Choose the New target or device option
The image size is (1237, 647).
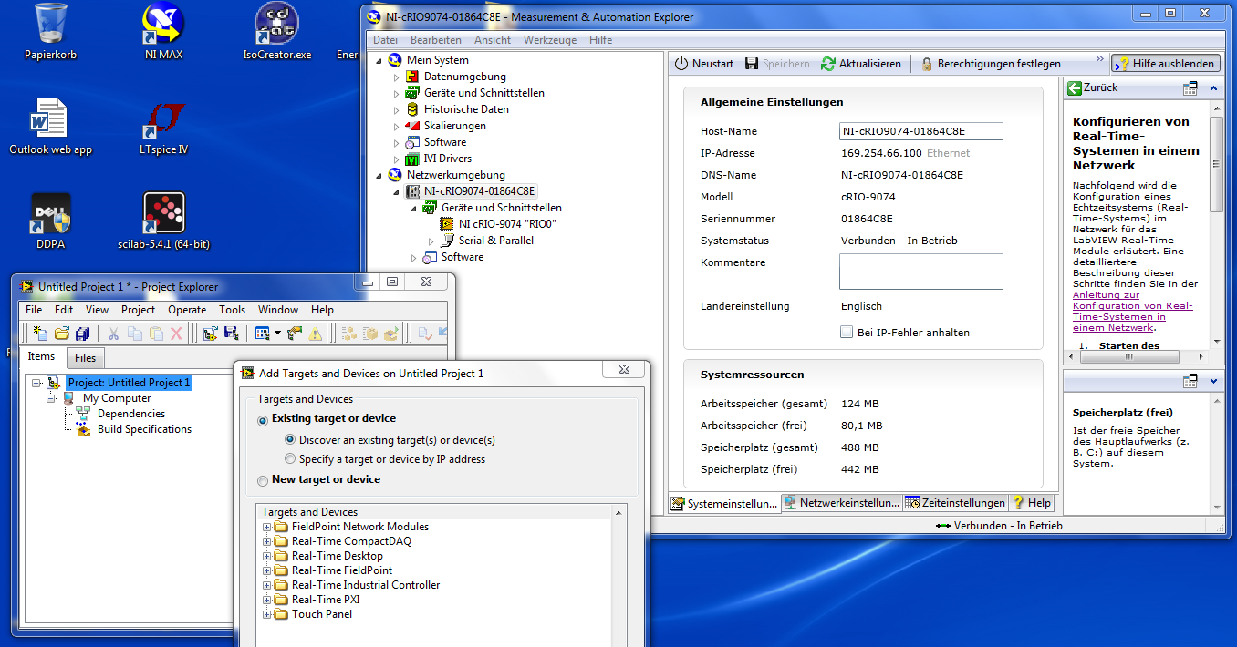[x=264, y=480]
